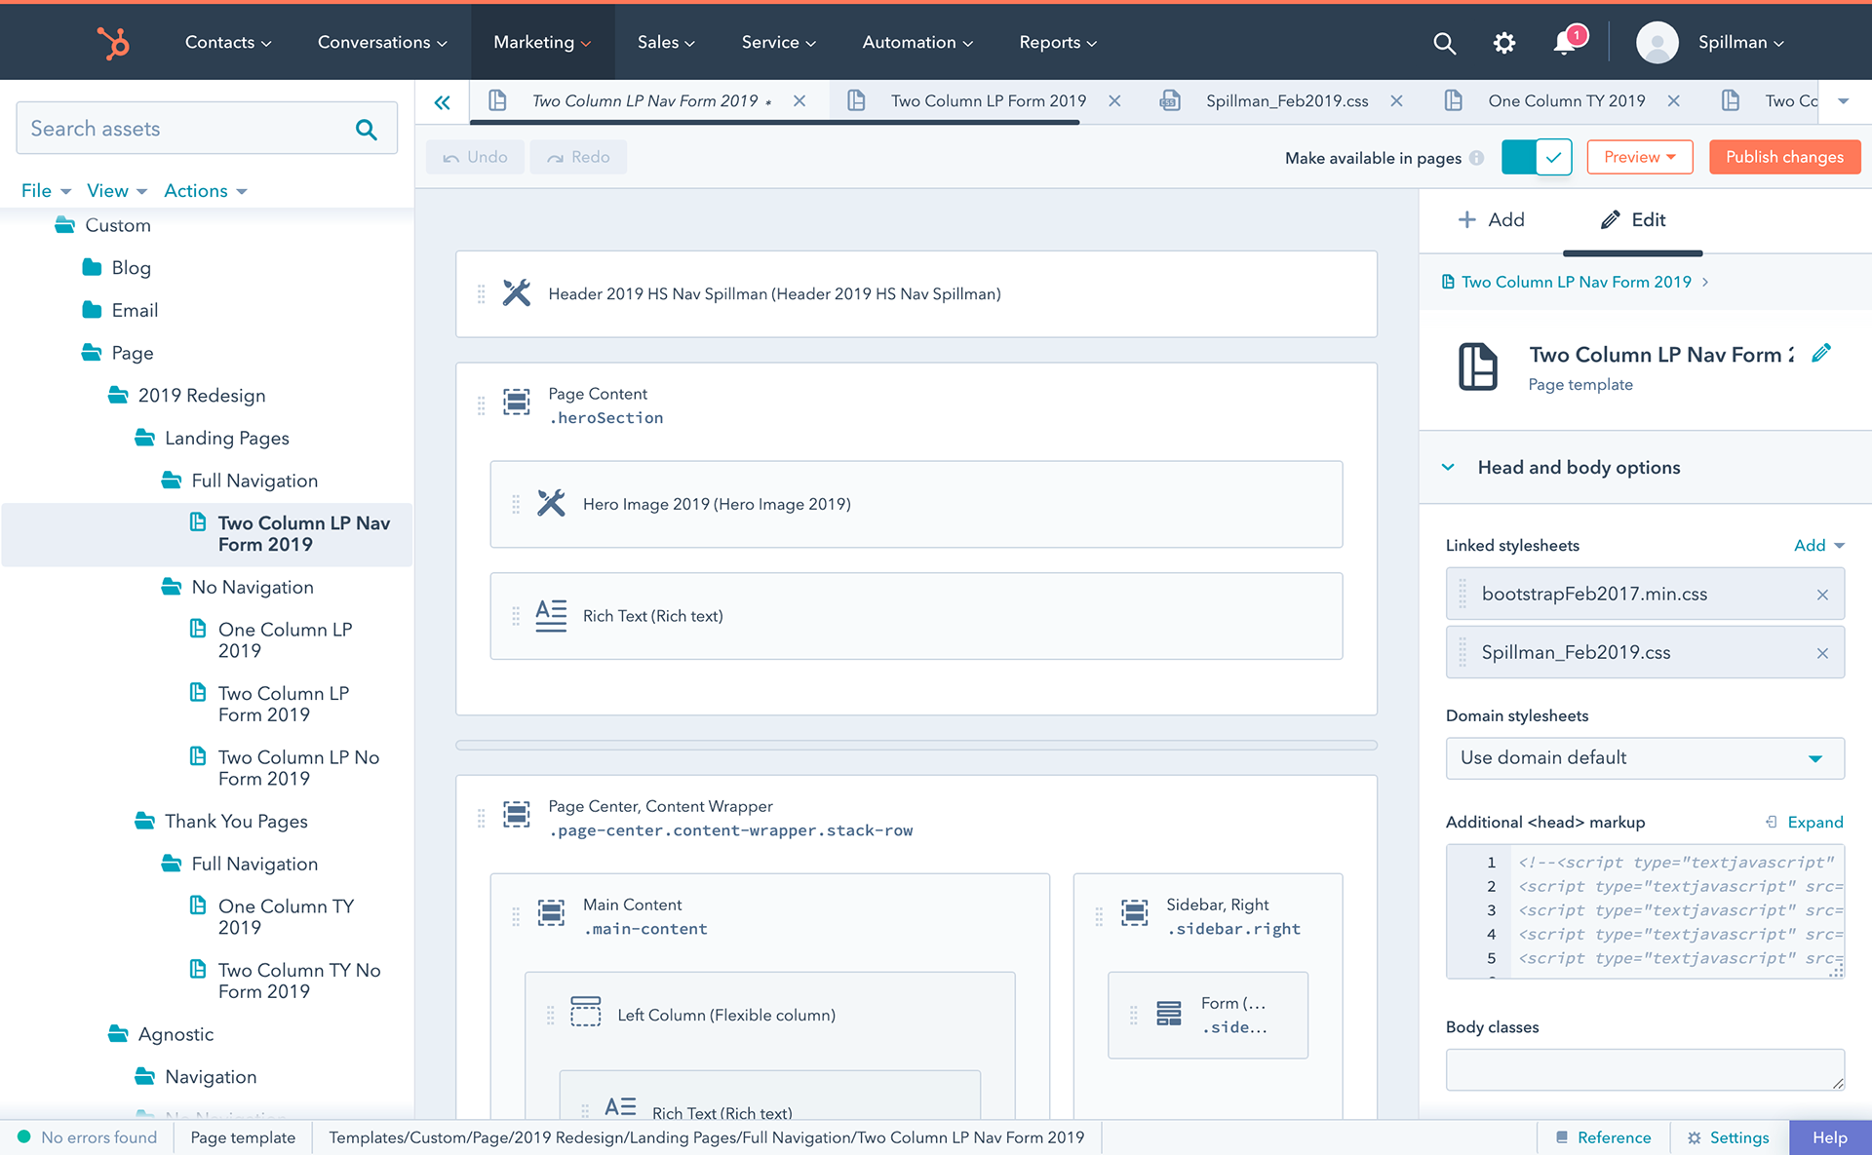Click Form module icon in sidebar
The image size is (1872, 1155).
coord(1168,1014)
